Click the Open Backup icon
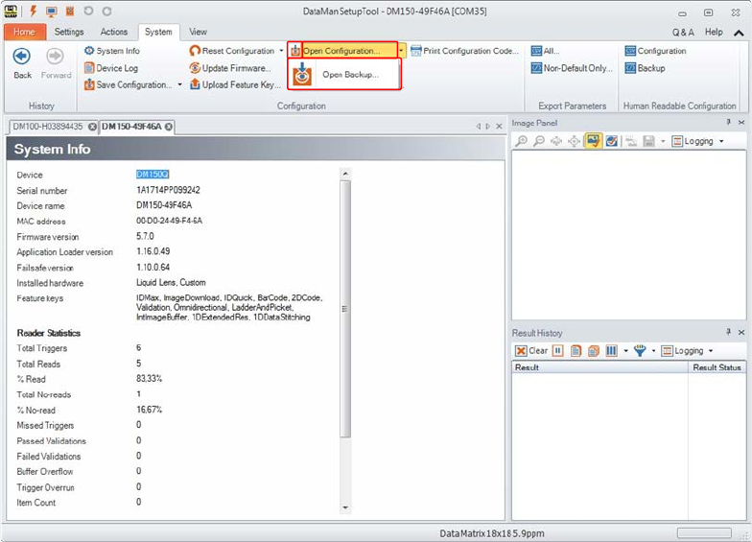The height and width of the screenshot is (542, 752). [x=303, y=75]
